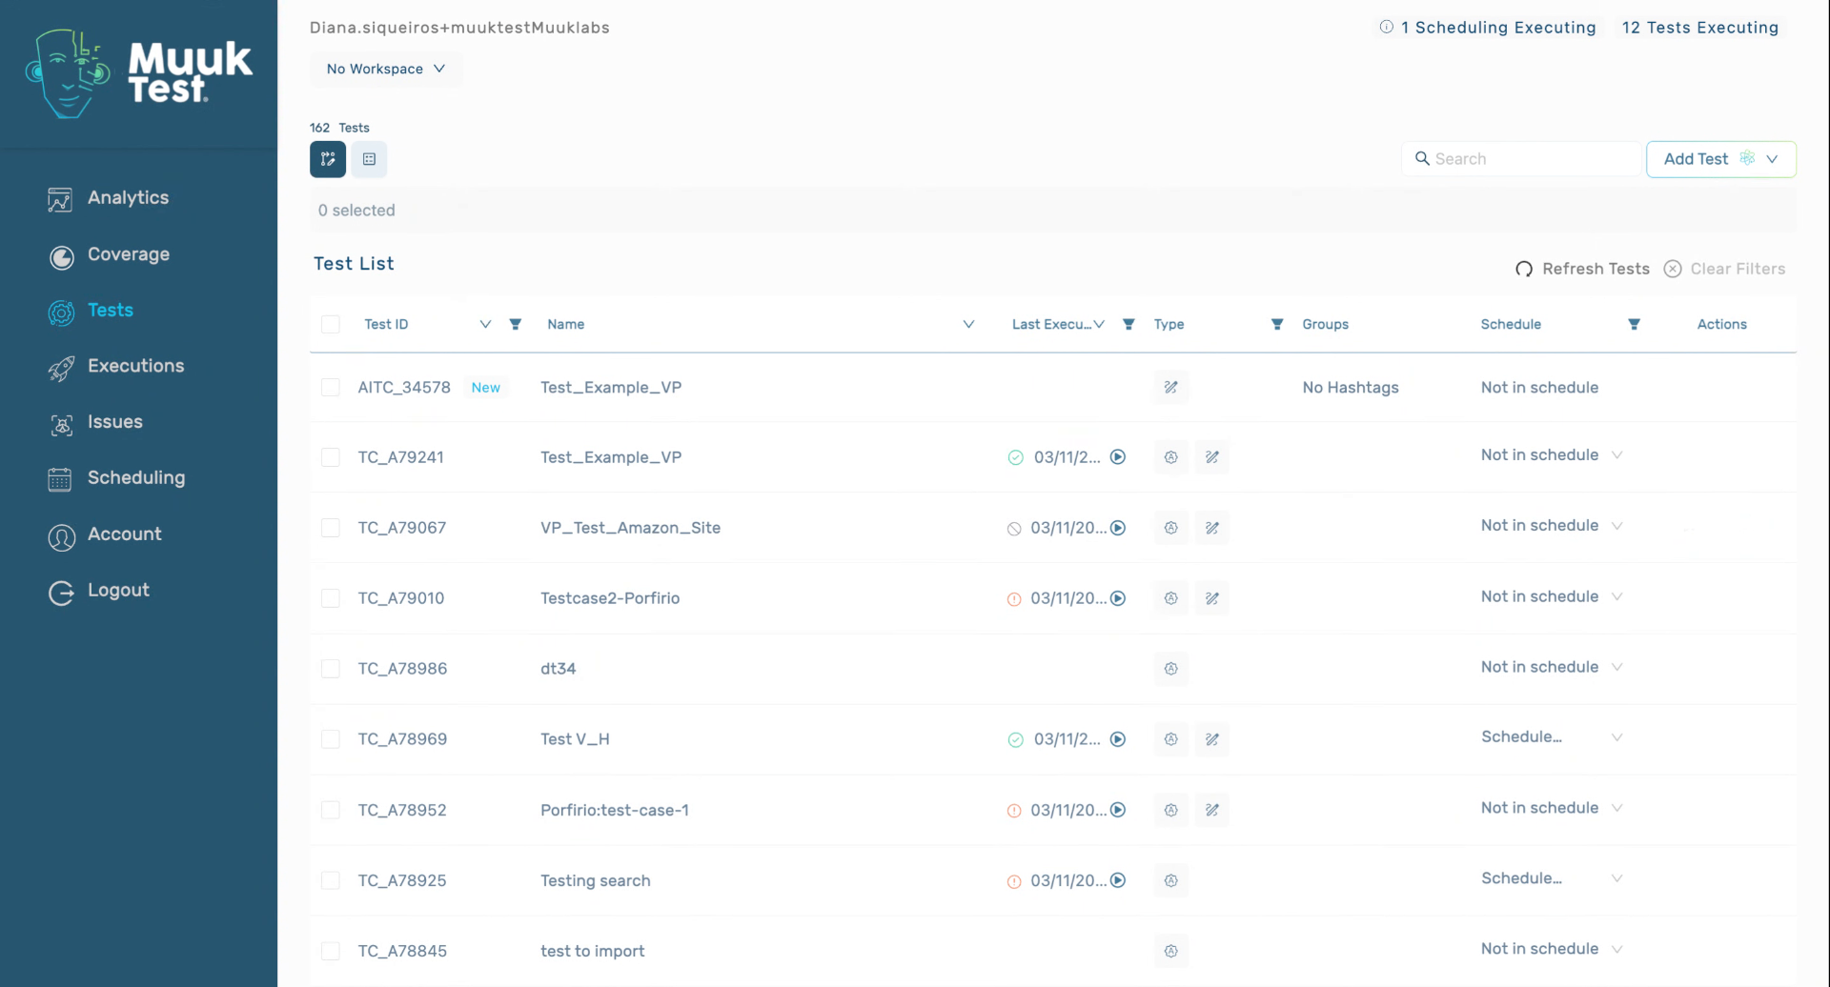Open the Analytics page
1830x987 pixels.
click(x=128, y=198)
